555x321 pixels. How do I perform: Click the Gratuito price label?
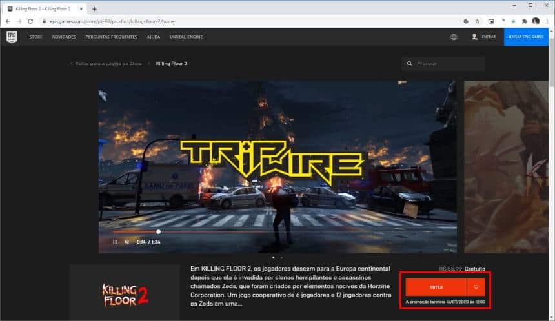tap(474, 269)
